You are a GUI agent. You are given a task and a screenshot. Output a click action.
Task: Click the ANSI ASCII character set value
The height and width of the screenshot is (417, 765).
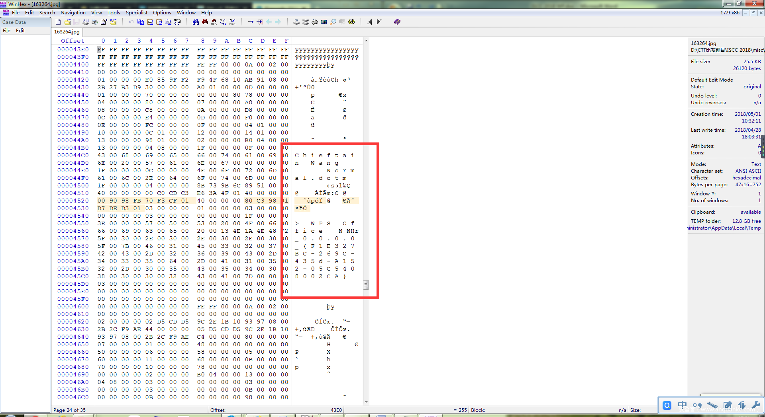[748, 171]
